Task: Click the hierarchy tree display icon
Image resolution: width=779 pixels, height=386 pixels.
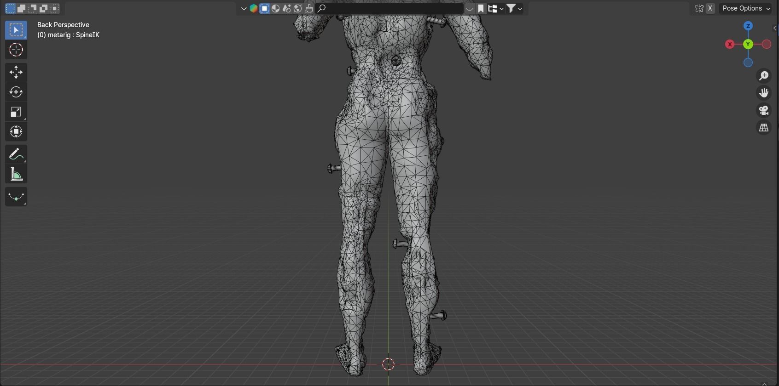Action: tap(493, 8)
